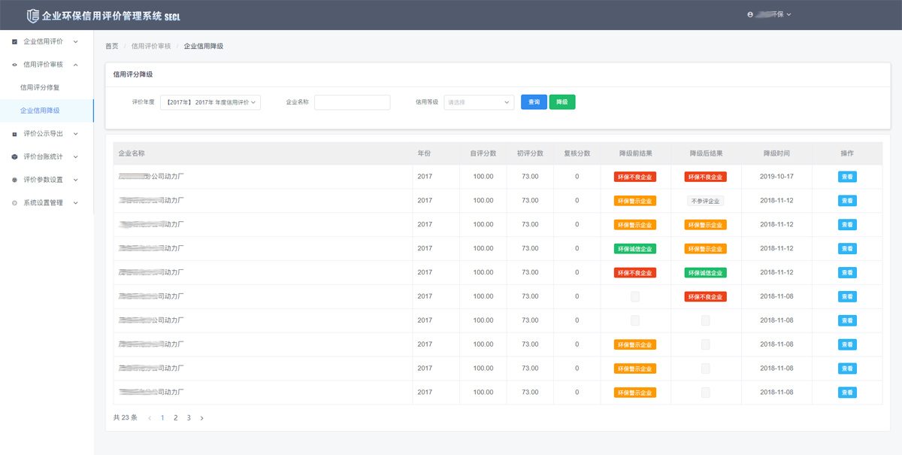Open the 评价年度 year dropdown
The image size is (902, 455).
(210, 102)
